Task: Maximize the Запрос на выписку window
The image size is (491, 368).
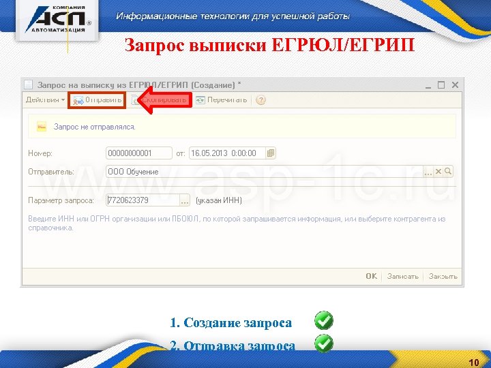Action: click(441, 85)
